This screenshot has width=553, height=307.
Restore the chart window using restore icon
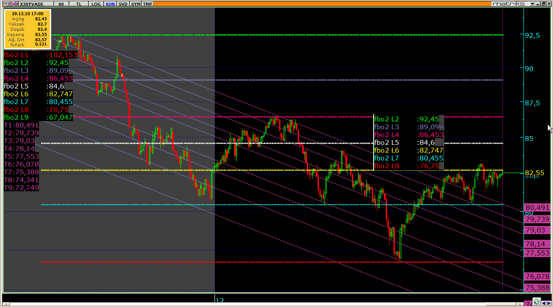(x=543, y=3)
